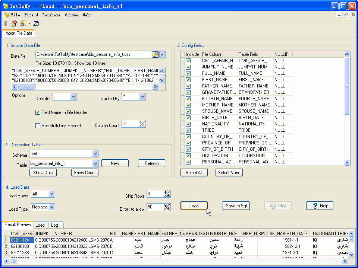Click Select All fields button
This screenshot has height=268, width=358.
[x=194, y=172]
